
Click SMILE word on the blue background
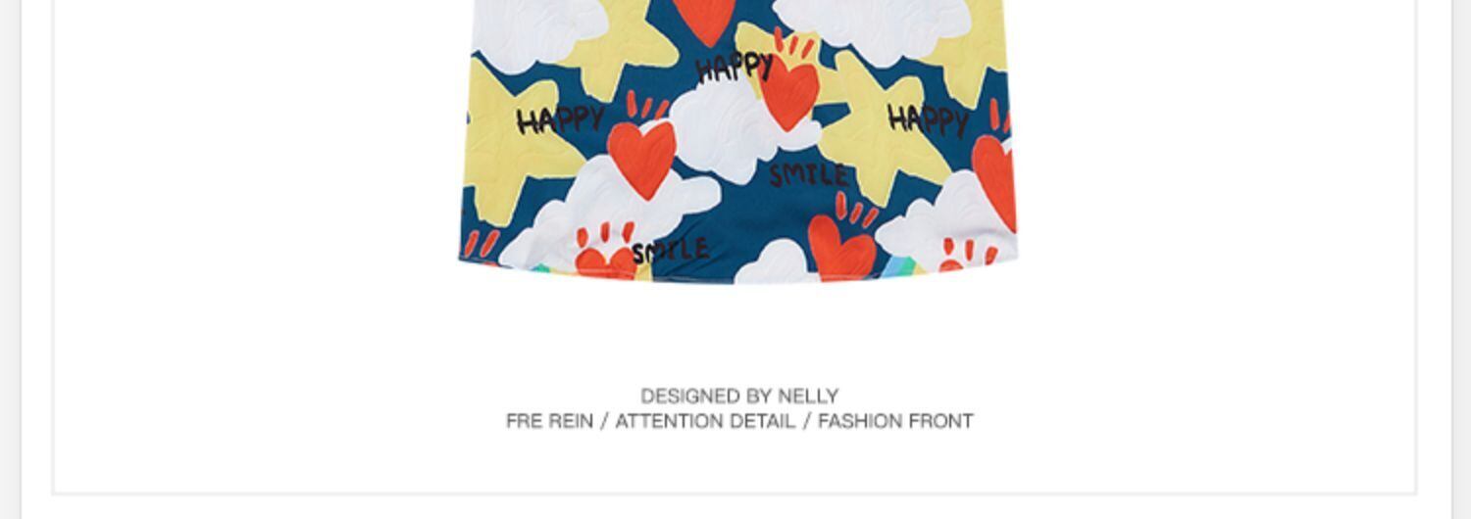pyautogui.click(x=808, y=175)
